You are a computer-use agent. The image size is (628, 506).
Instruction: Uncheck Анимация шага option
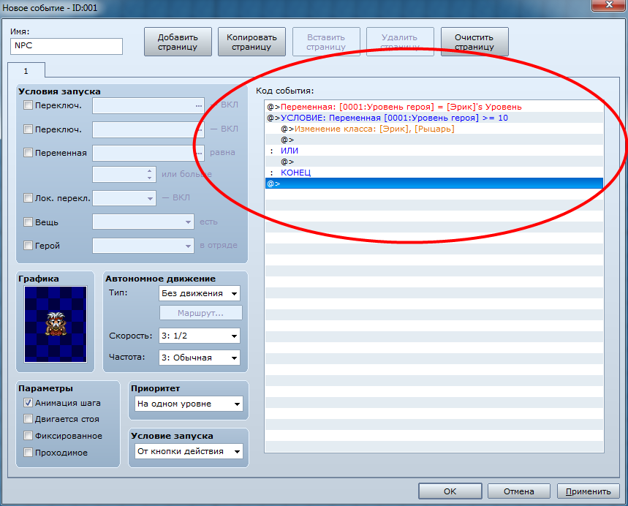tap(28, 403)
